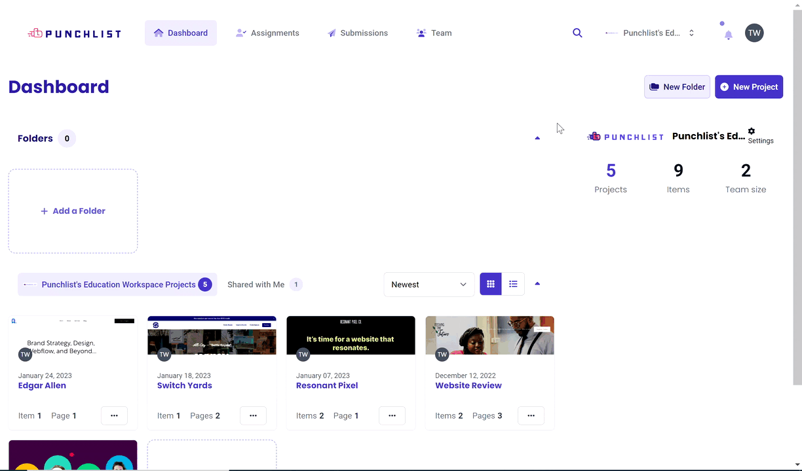
Task: Open Switch Yards options menu
Action: point(253,415)
